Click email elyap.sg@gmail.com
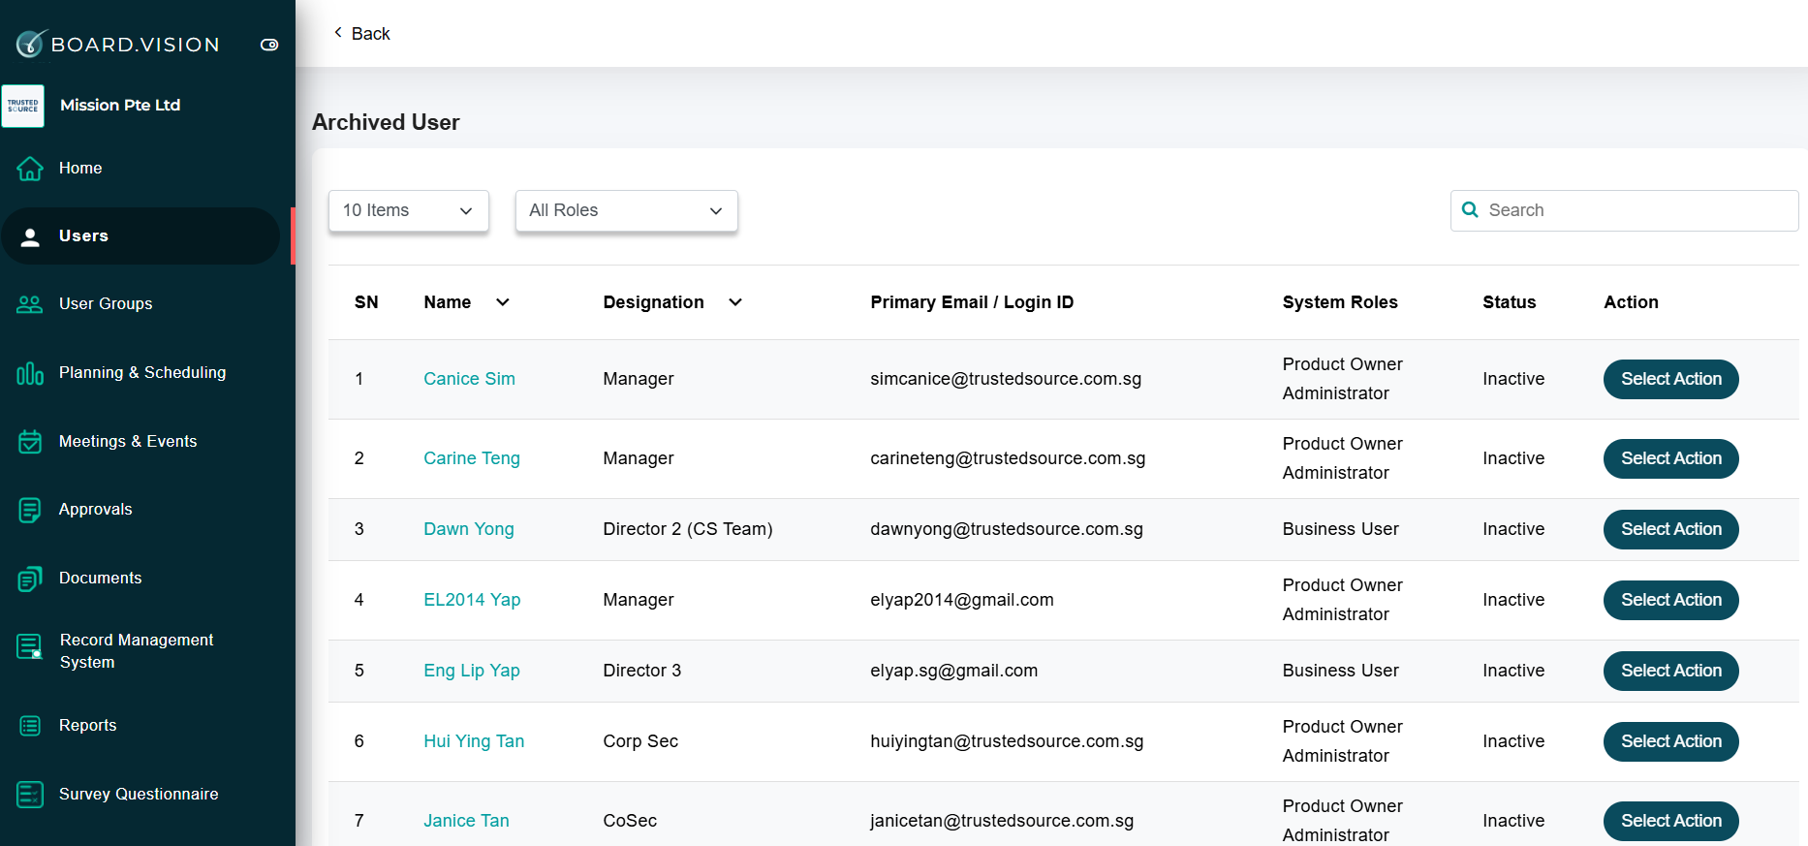Viewport: 1808px width, 846px height. [x=954, y=671]
